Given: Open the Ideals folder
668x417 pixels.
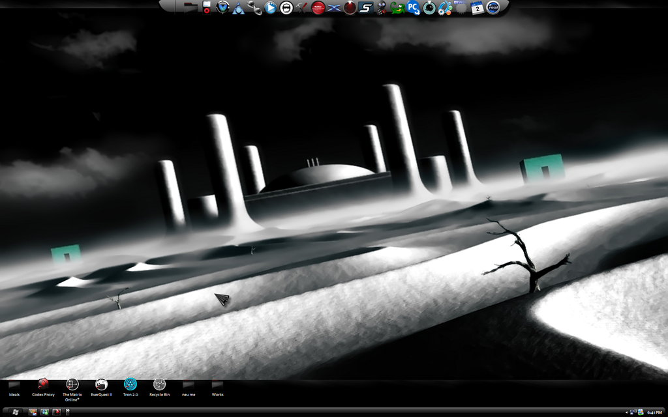Looking at the screenshot, I should [14, 386].
